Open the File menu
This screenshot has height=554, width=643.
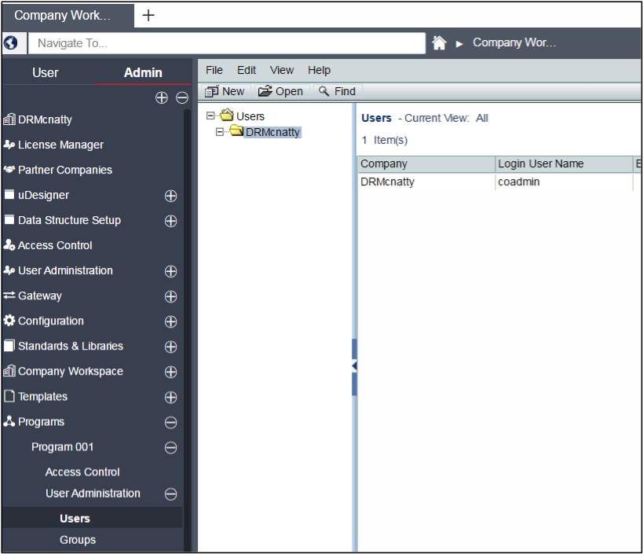(x=214, y=70)
